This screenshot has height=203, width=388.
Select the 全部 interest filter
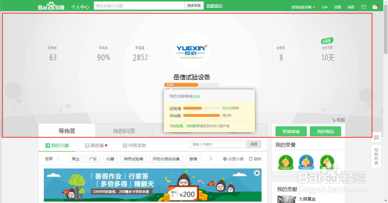pos(49,158)
